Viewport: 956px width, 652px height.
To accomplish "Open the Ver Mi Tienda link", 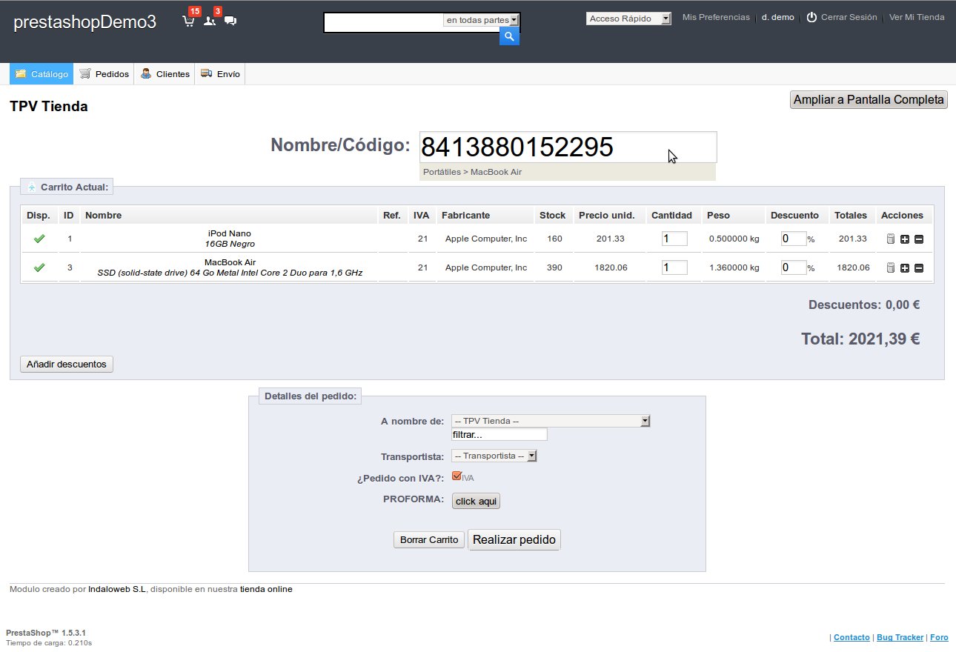I will tap(917, 17).
